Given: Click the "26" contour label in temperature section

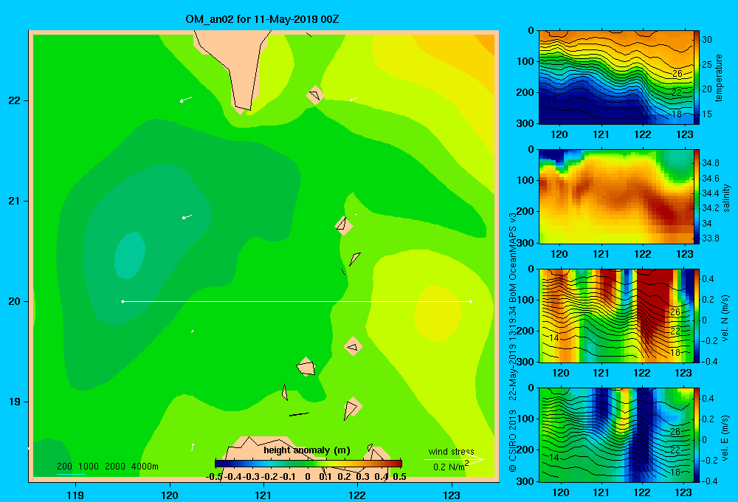Looking at the screenshot, I should click(677, 74).
